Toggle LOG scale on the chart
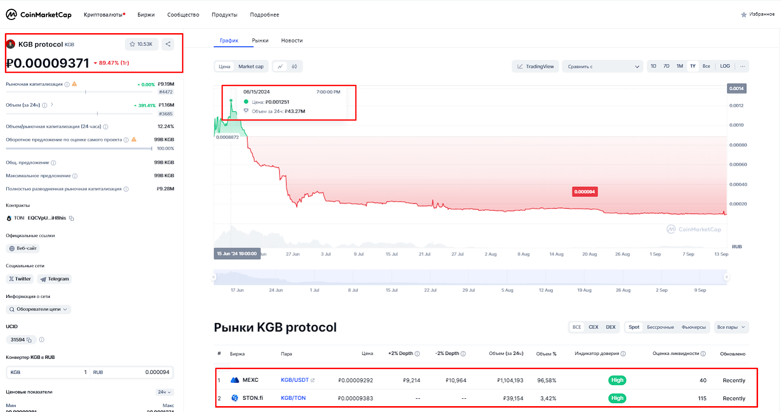 pos(725,66)
